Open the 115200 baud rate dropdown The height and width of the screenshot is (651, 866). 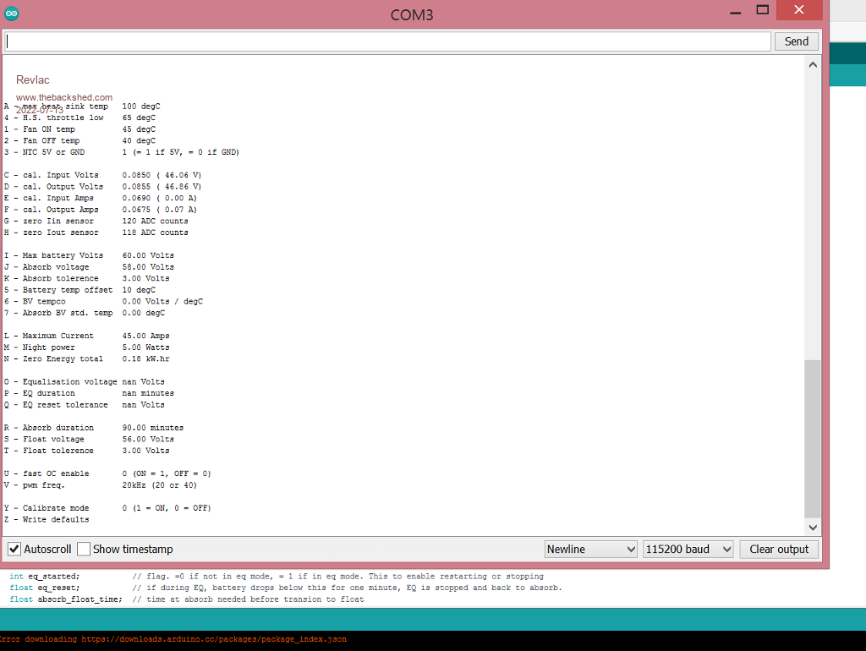pyautogui.click(x=688, y=550)
